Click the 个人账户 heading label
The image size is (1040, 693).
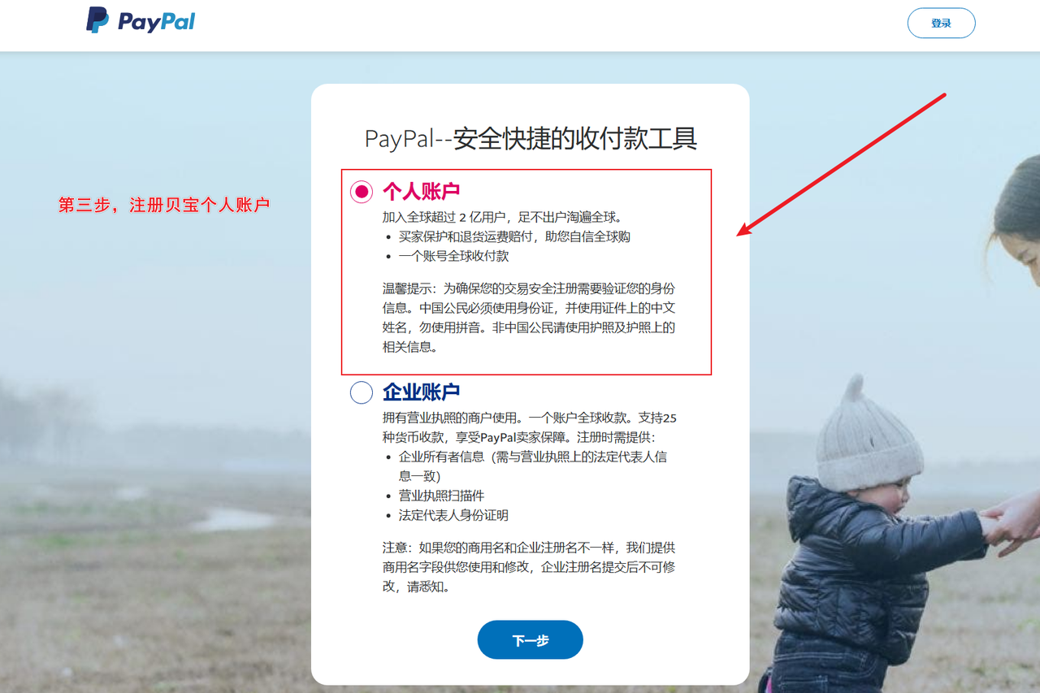(x=421, y=191)
